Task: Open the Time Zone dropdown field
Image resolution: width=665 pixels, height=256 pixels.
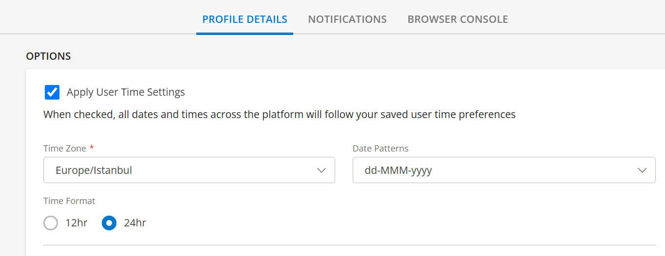Action: (189, 170)
